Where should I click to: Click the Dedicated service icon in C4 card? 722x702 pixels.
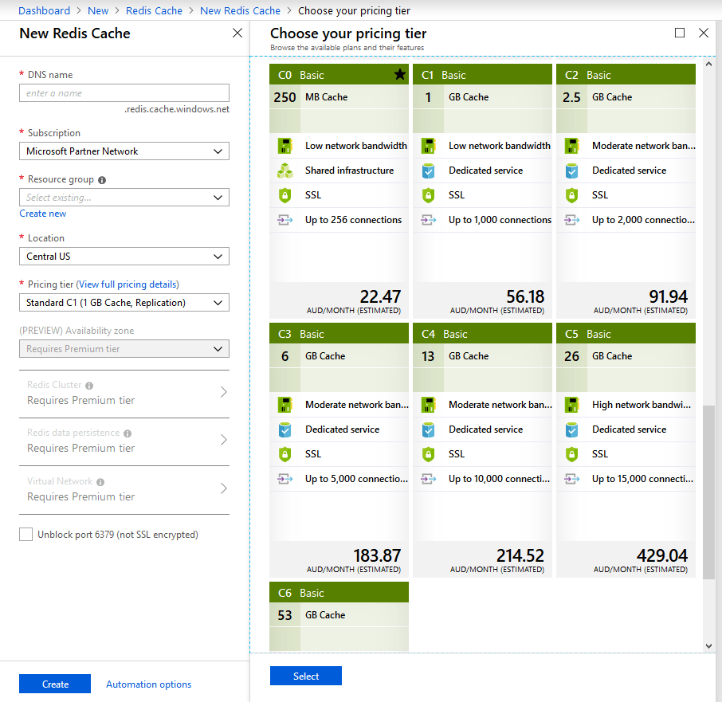coord(429,429)
